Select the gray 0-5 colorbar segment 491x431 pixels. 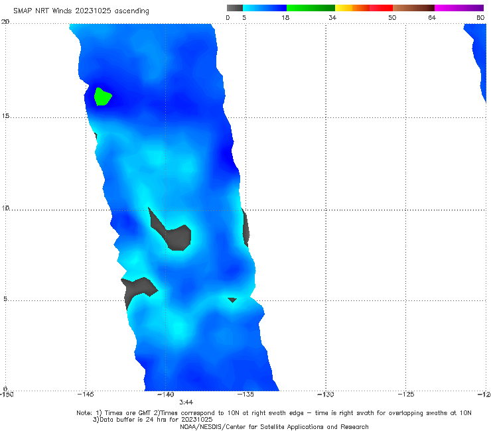235,8
